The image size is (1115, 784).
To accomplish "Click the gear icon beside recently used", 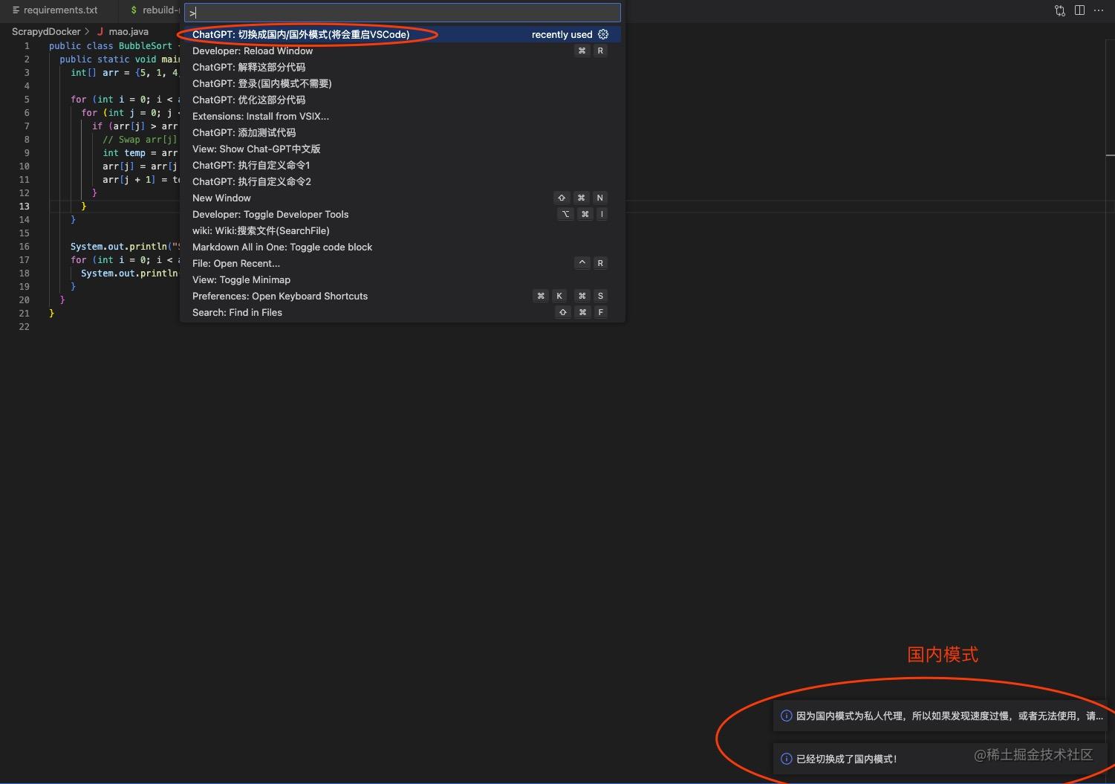I will (603, 34).
